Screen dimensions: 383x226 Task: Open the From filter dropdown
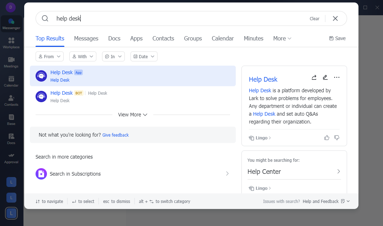[x=49, y=56]
